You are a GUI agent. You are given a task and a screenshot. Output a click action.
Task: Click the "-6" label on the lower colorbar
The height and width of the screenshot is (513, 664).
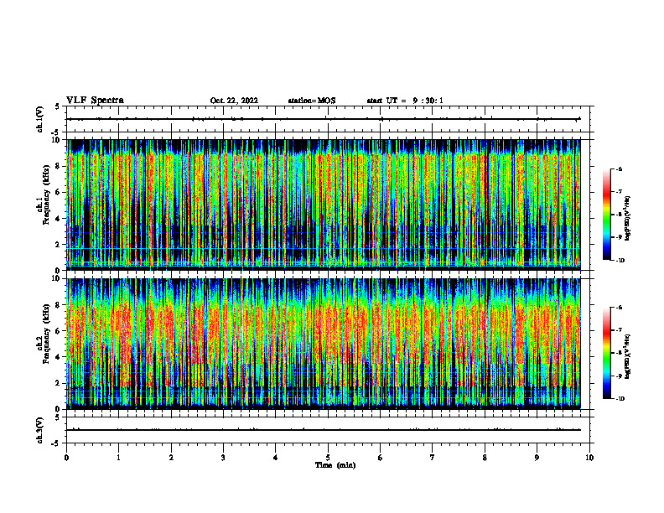coord(619,308)
